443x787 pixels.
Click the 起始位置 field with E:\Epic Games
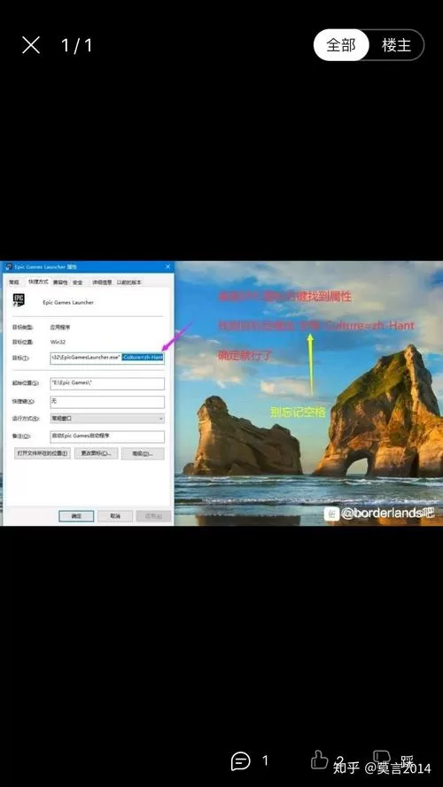pos(107,383)
